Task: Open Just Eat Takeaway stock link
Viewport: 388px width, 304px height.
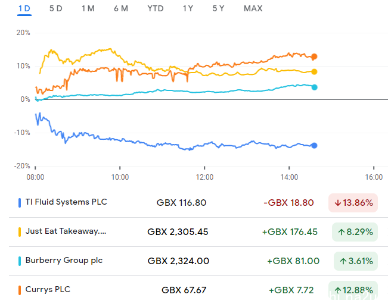Action: [66, 231]
